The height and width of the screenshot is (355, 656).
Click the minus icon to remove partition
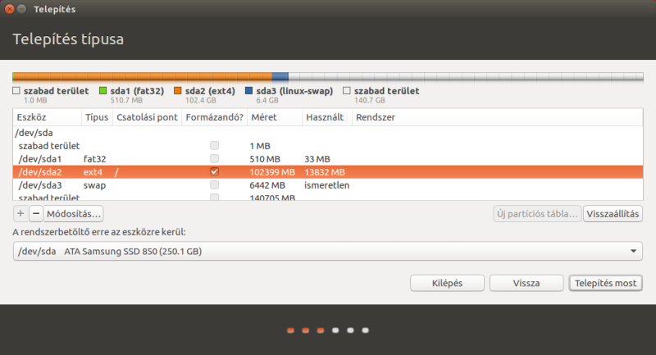point(35,214)
